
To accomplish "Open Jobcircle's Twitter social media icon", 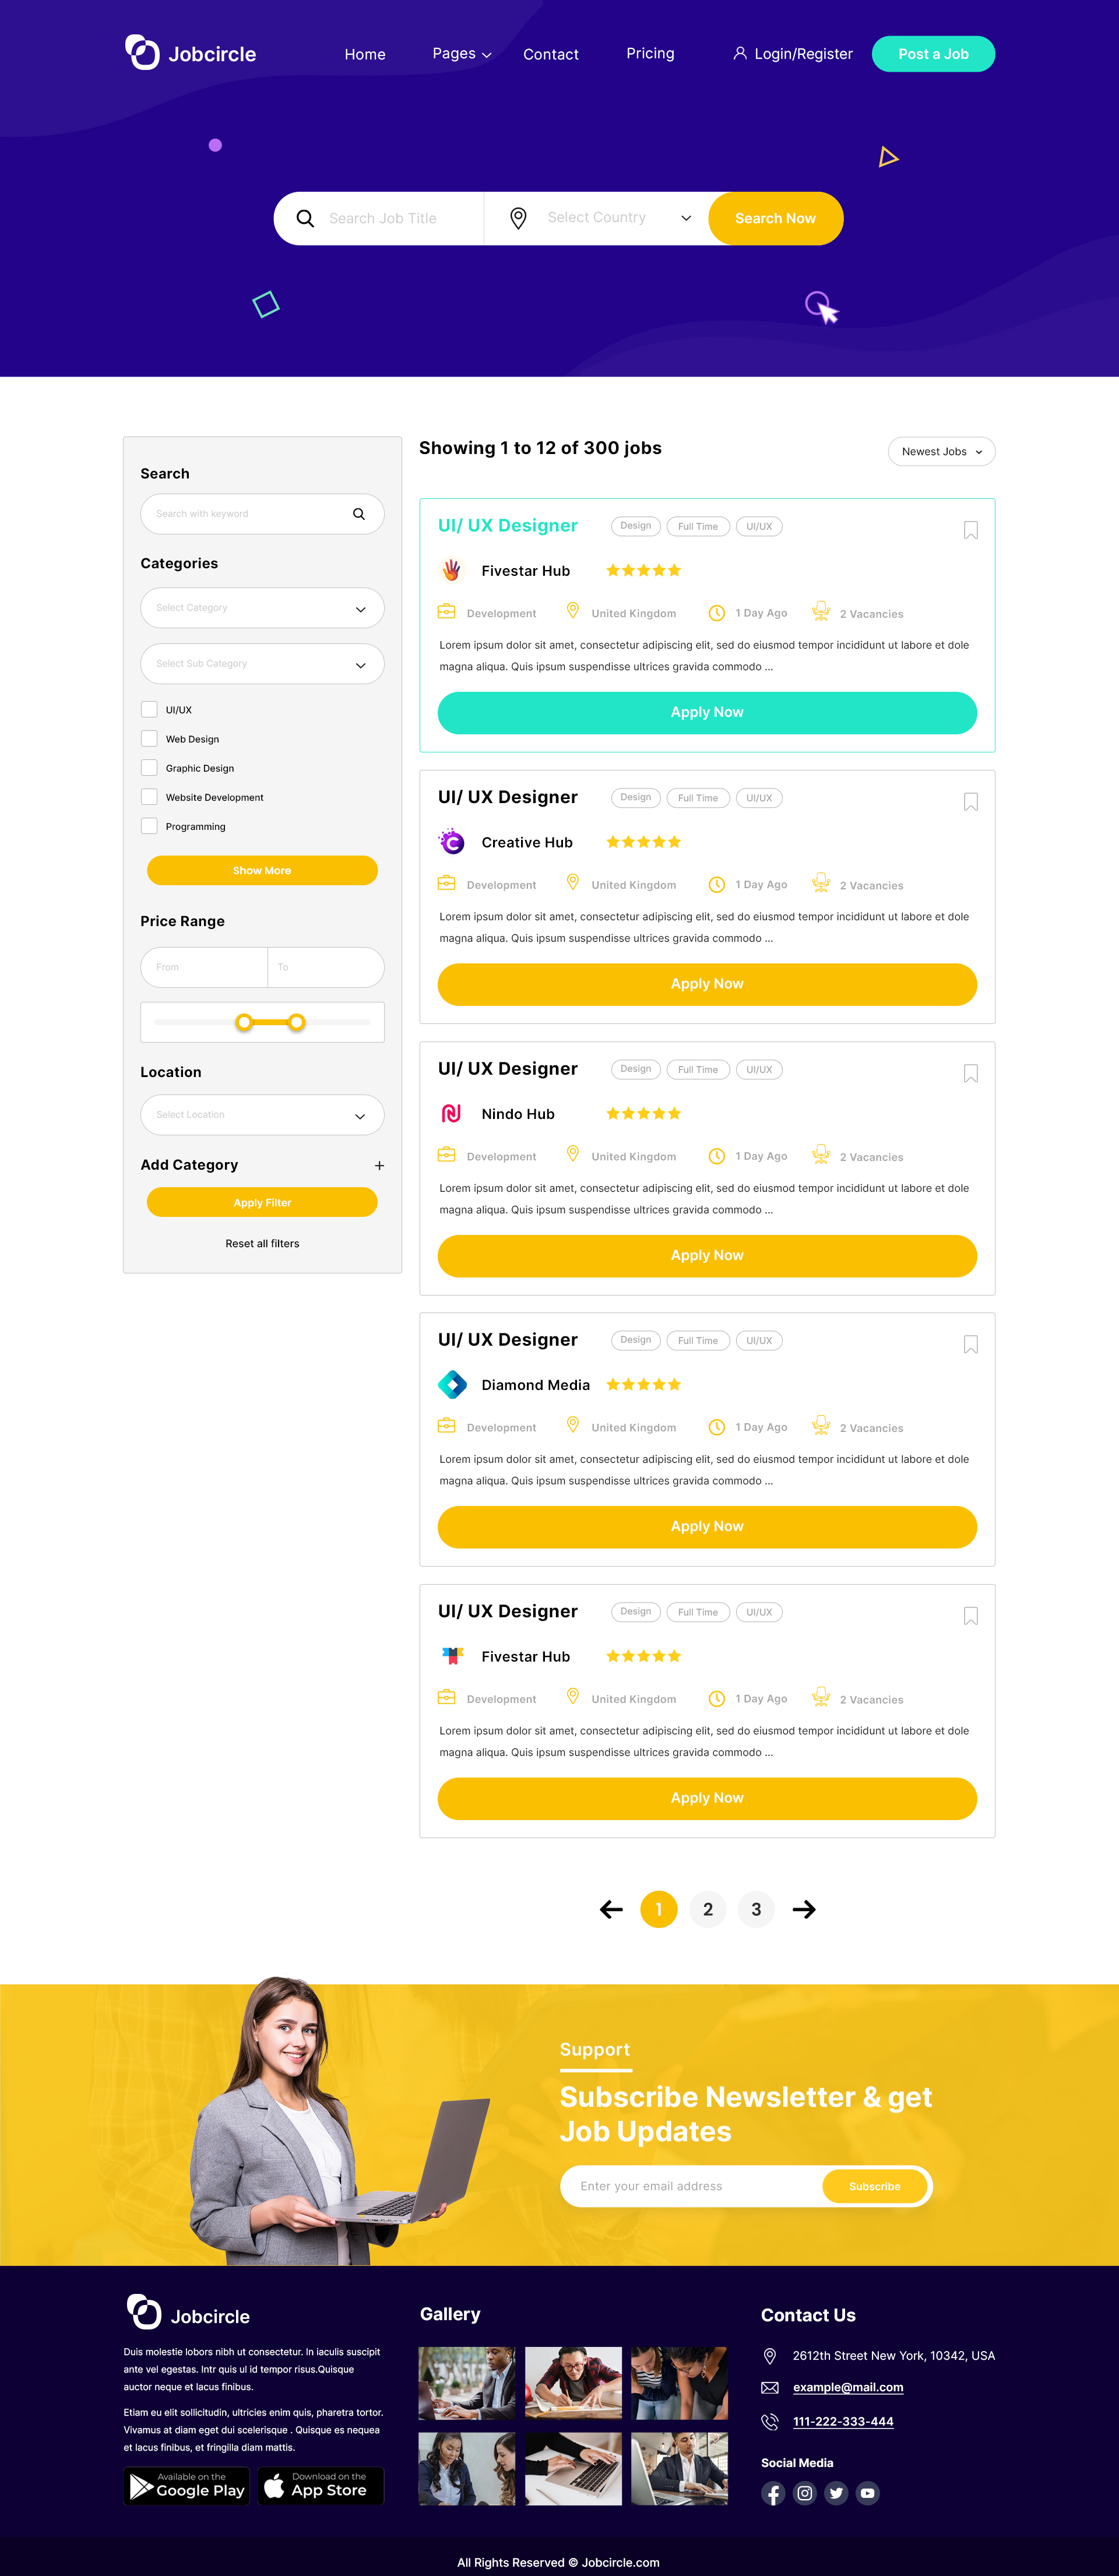I will 836,2493.
